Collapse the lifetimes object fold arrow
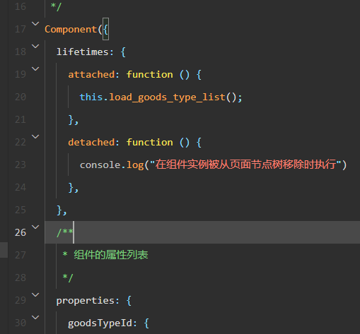 [x=35, y=46]
